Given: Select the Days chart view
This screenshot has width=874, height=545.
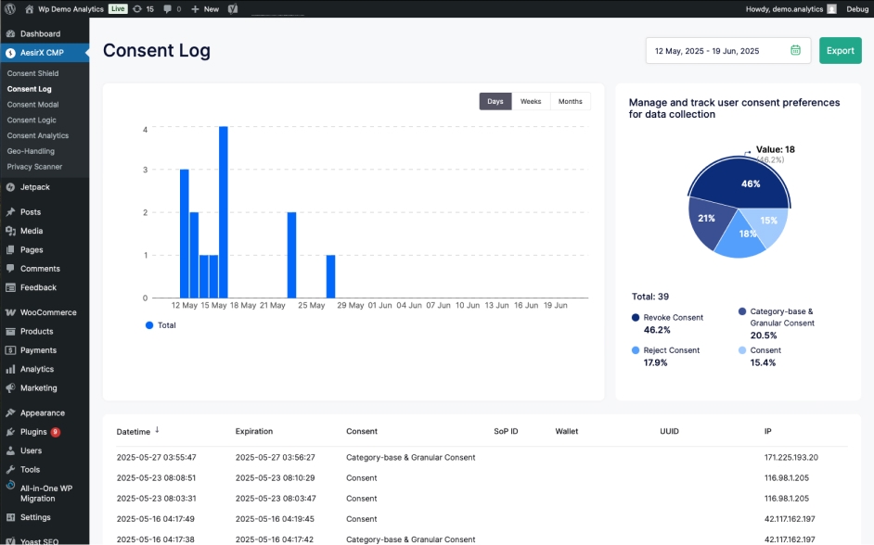Looking at the screenshot, I should 495,101.
